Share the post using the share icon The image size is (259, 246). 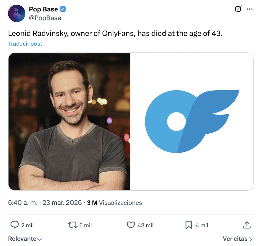247,225
